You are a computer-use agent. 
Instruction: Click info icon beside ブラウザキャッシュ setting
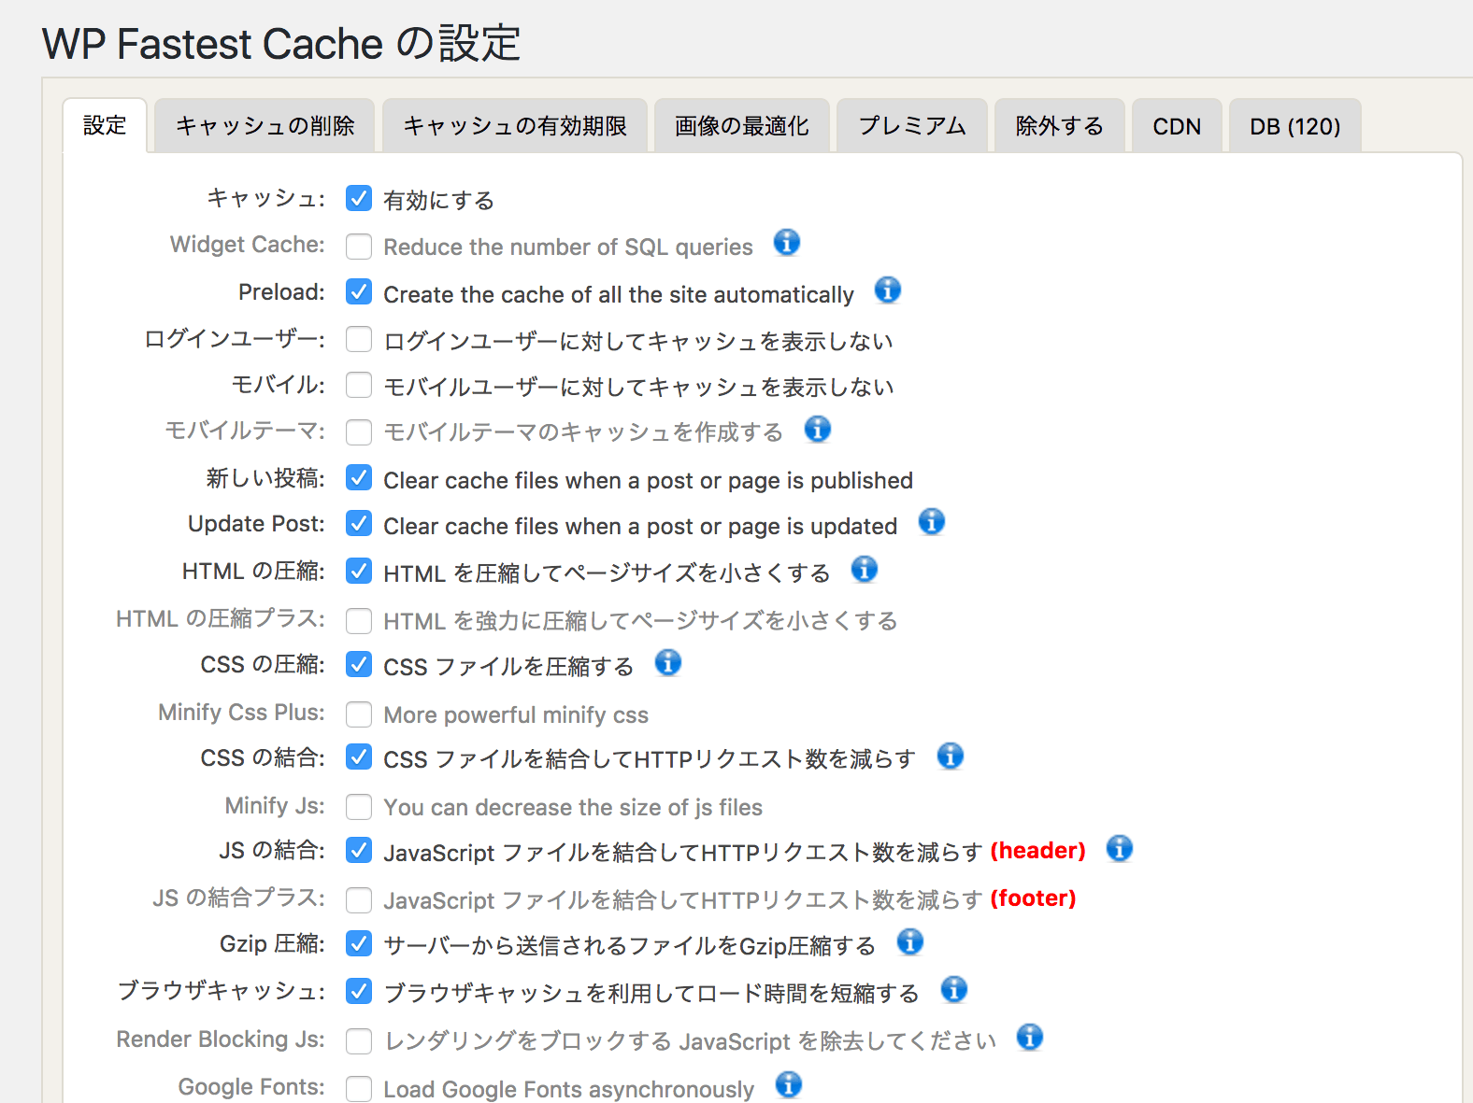point(953,989)
